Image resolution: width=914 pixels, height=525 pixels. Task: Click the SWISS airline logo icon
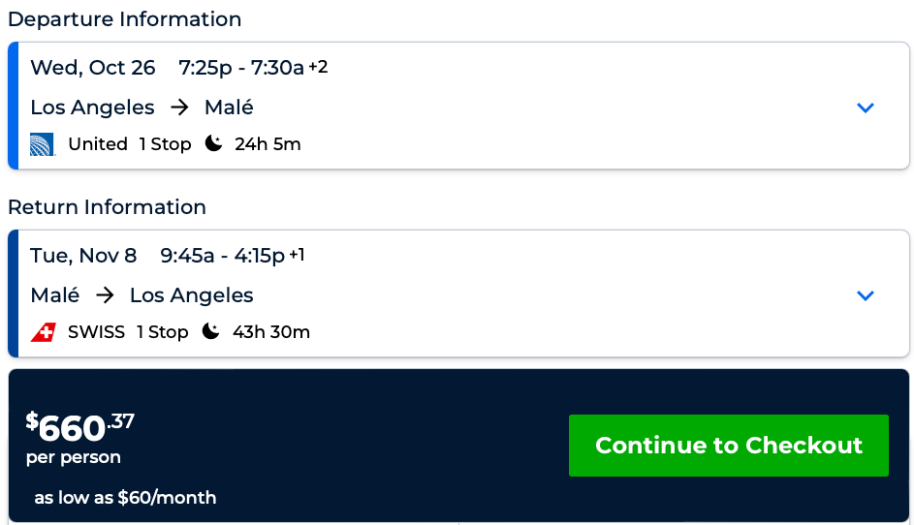click(x=43, y=332)
